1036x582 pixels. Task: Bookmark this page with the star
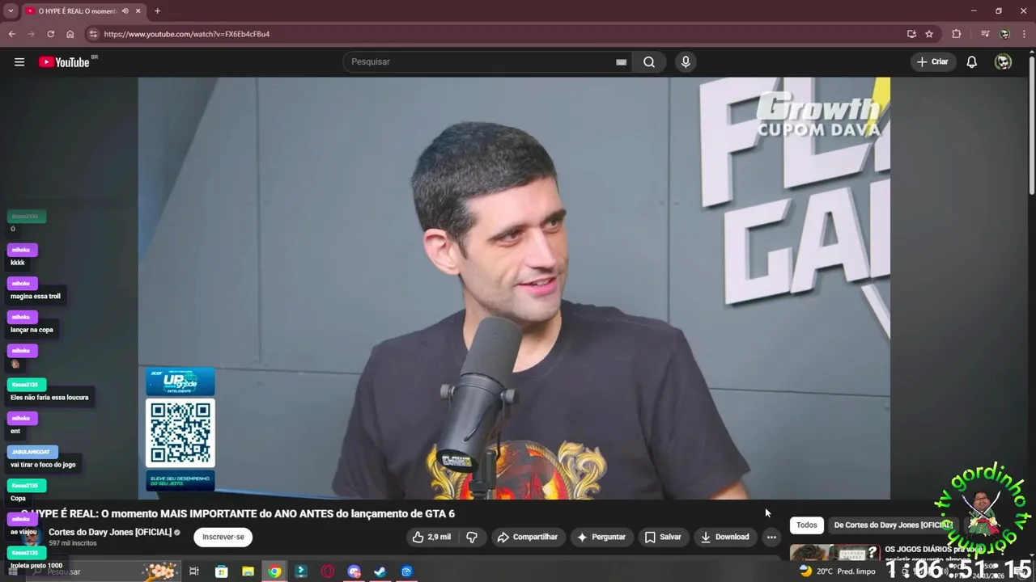[x=929, y=34]
